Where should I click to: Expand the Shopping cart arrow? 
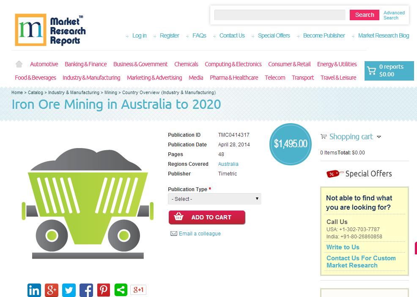[x=379, y=137]
